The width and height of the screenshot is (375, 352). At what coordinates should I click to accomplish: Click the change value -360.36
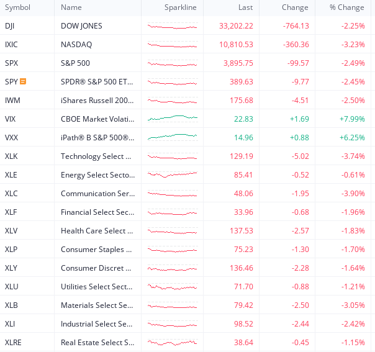click(296, 45)
